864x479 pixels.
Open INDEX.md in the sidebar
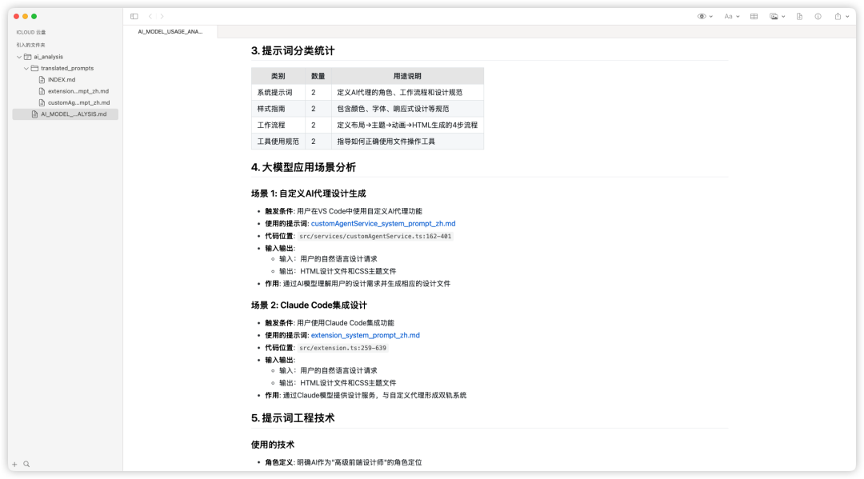click(x=61, y=80)
